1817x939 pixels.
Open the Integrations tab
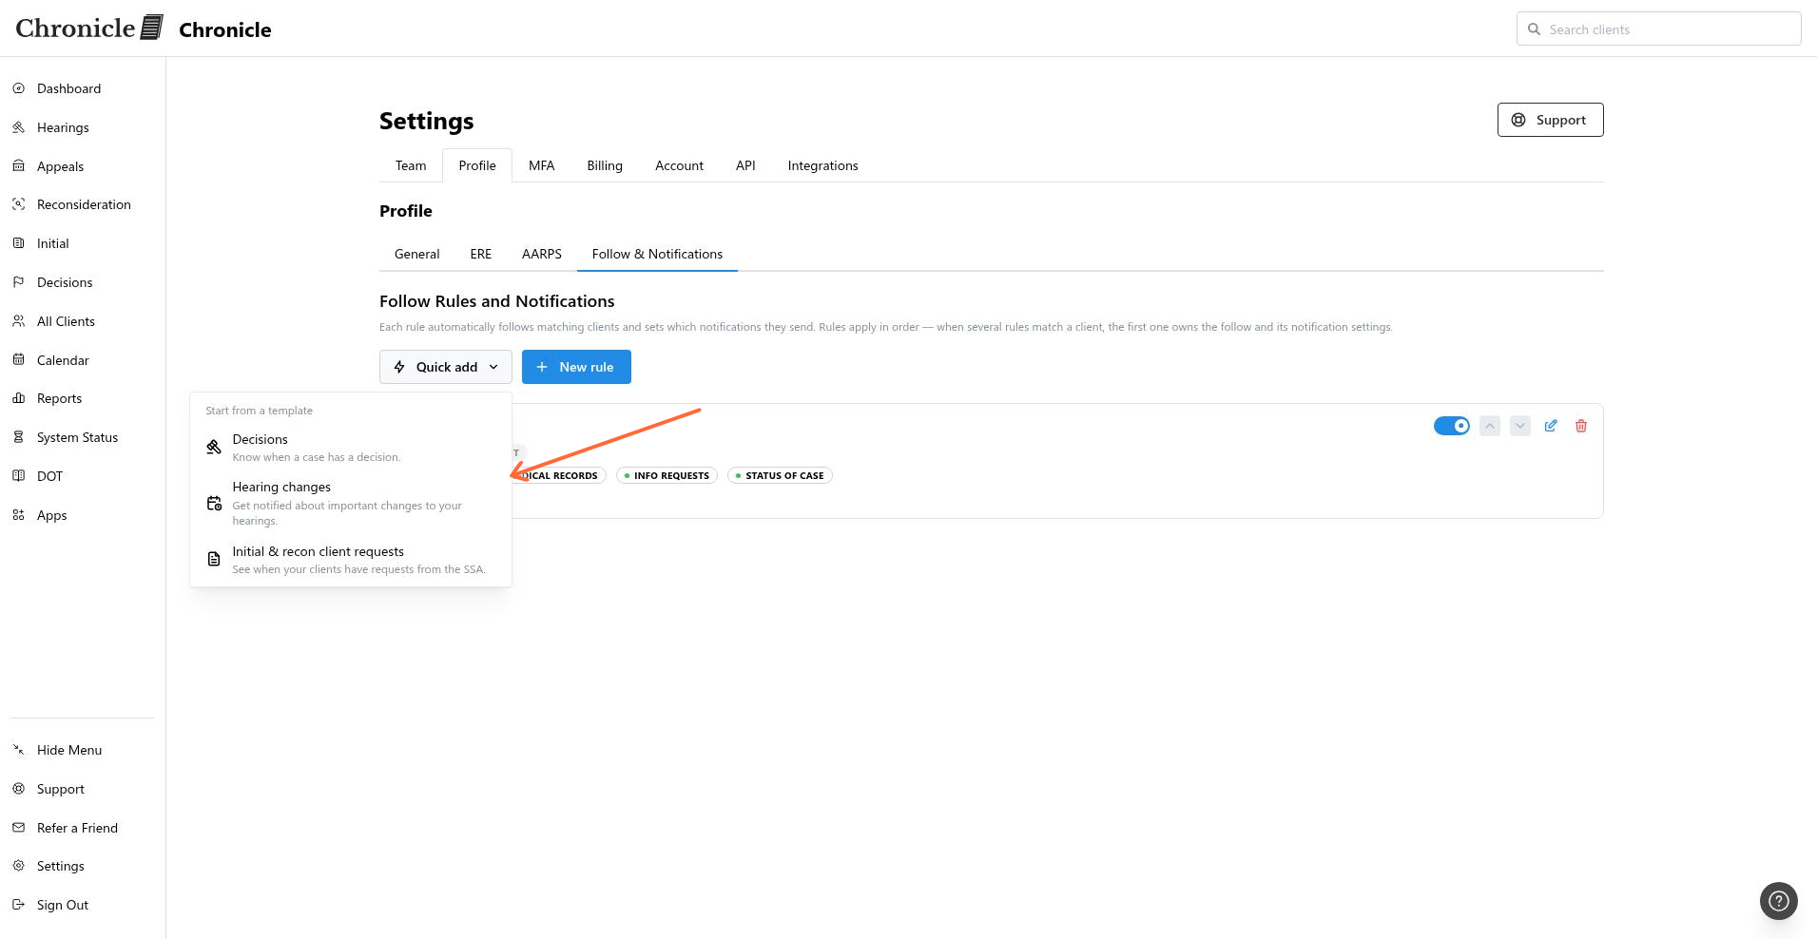823,165
